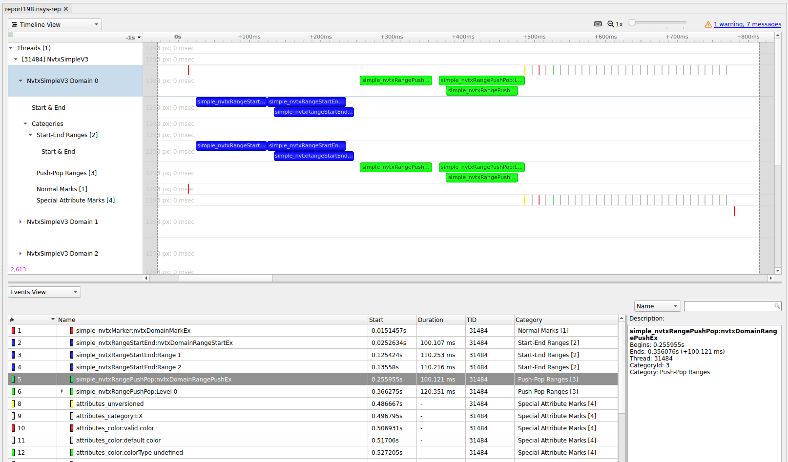Select the Push-Pop Ranges [3] timeline row
Screen dimensions: 788x462
pos(66,173)
